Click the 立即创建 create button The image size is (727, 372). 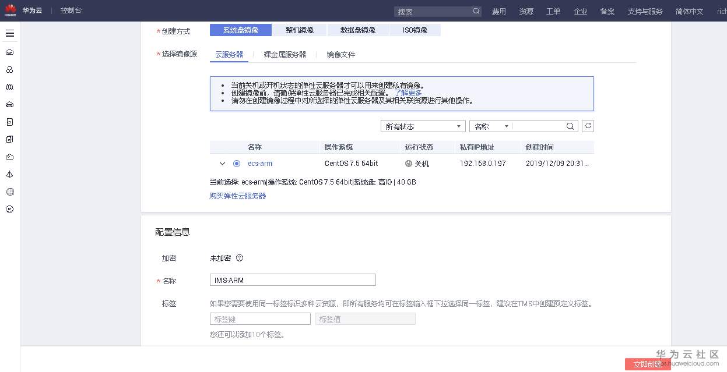point(647,363)
